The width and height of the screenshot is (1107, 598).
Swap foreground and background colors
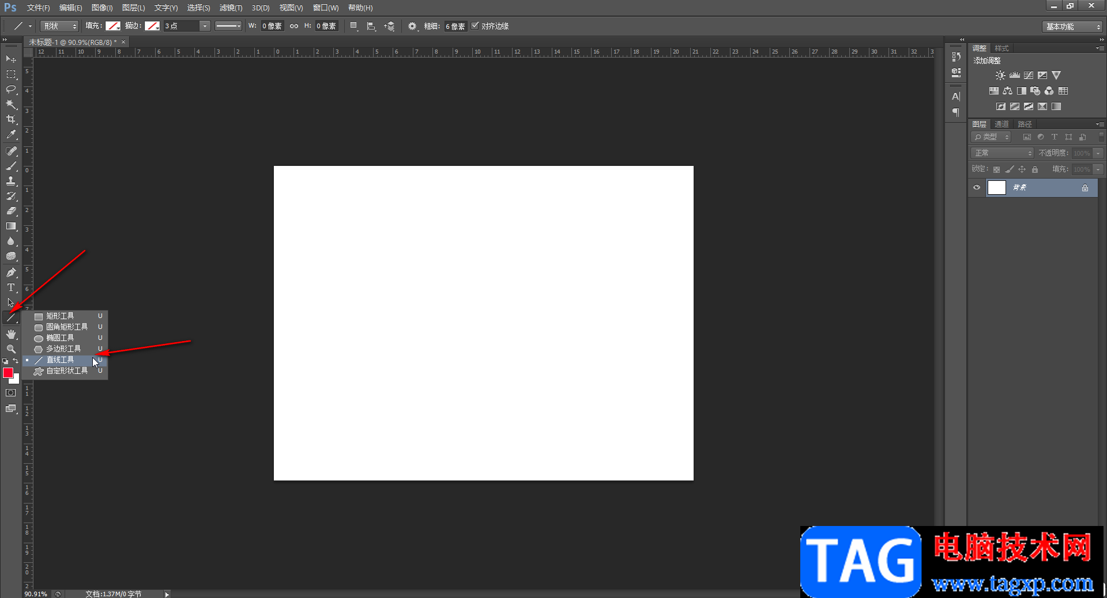16,361
